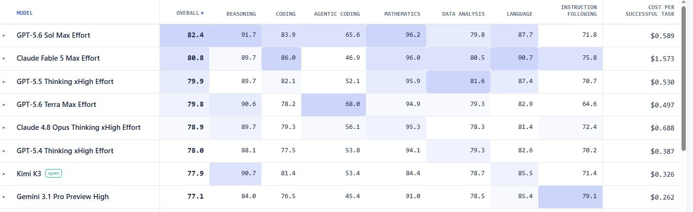
Task: Click the open badge next to Kimi K3
Action: coord(54,173)
